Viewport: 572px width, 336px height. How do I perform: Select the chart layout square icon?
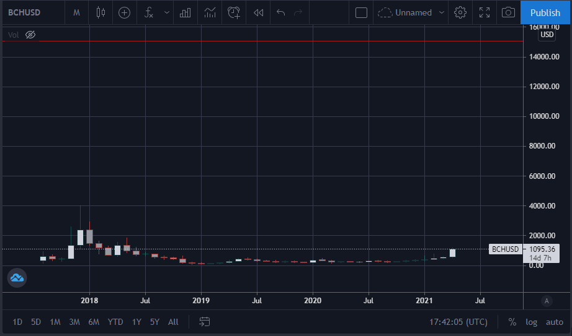pos(361,13)
